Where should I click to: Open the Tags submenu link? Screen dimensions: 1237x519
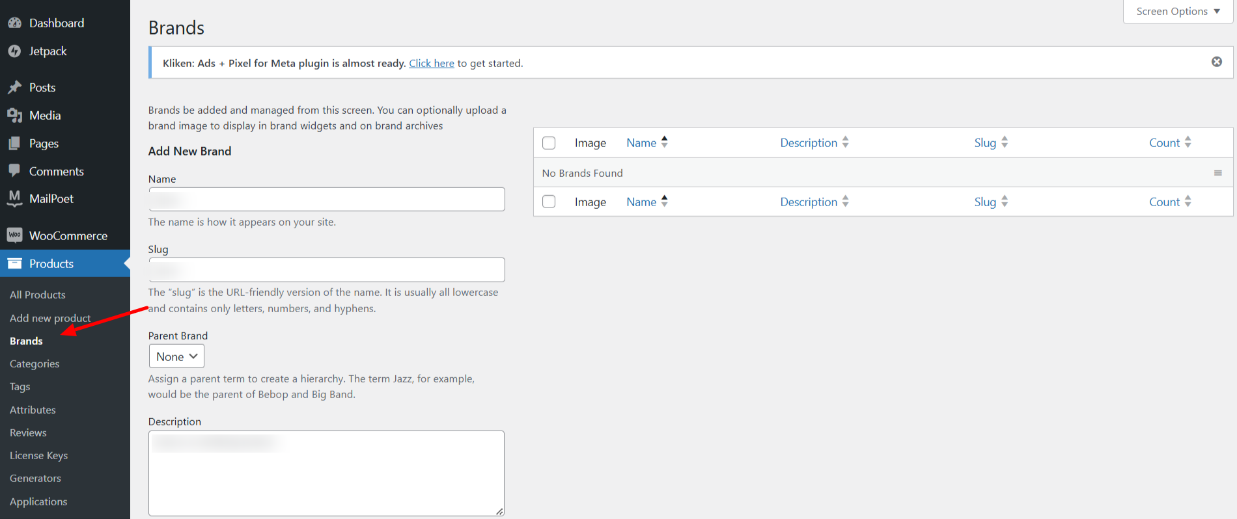point(20,386)
